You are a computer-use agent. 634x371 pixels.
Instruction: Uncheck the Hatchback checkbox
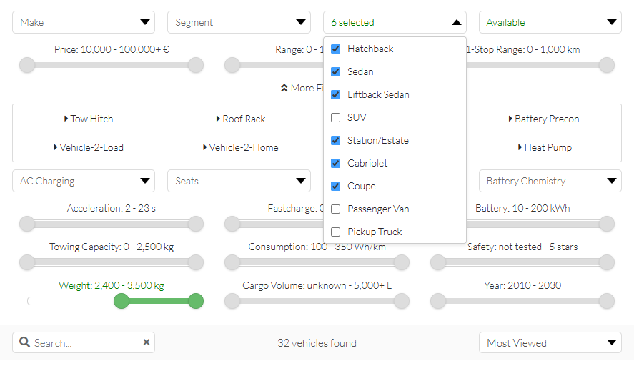(335, 49)
